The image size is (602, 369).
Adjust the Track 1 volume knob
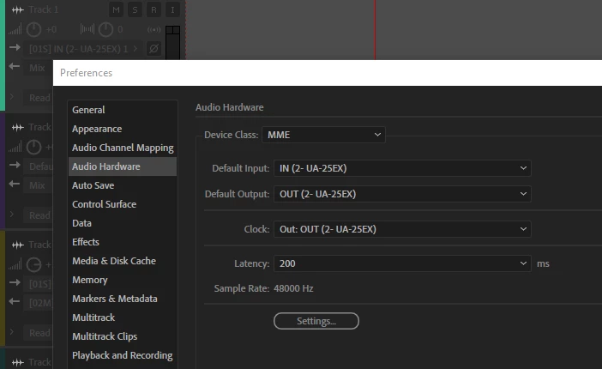click(x=33, y=29)
